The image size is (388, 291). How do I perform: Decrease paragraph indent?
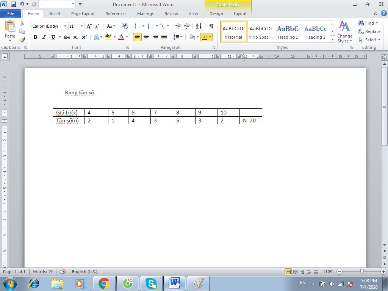[178, 26]
